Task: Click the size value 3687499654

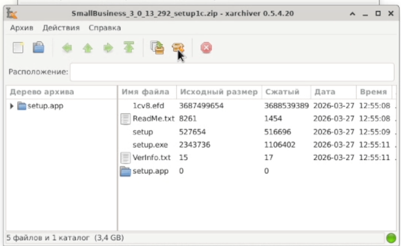Action: (x=201, y=106)
